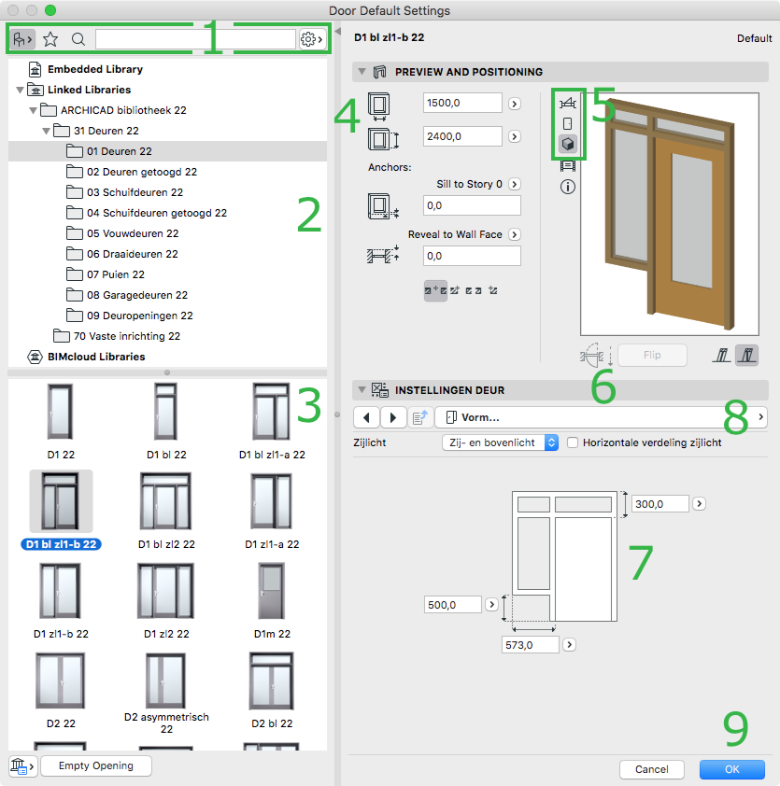Click the library search input field

[x=195, y=39]
